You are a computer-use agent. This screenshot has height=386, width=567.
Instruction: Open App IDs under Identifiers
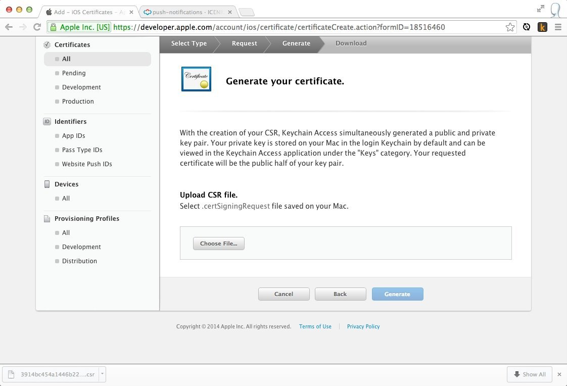tap(73, 136)
